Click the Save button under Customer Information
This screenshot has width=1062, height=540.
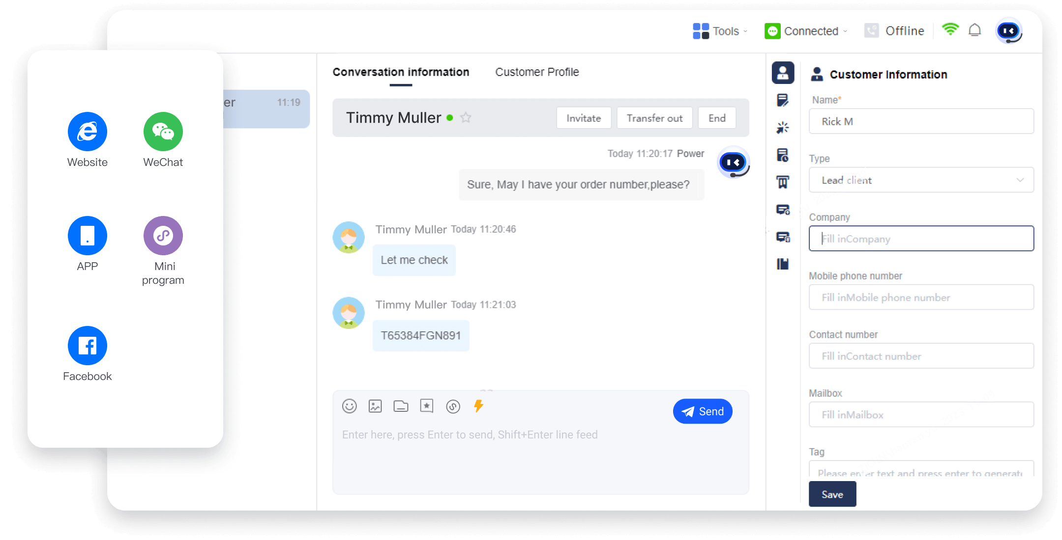[832, 494]
